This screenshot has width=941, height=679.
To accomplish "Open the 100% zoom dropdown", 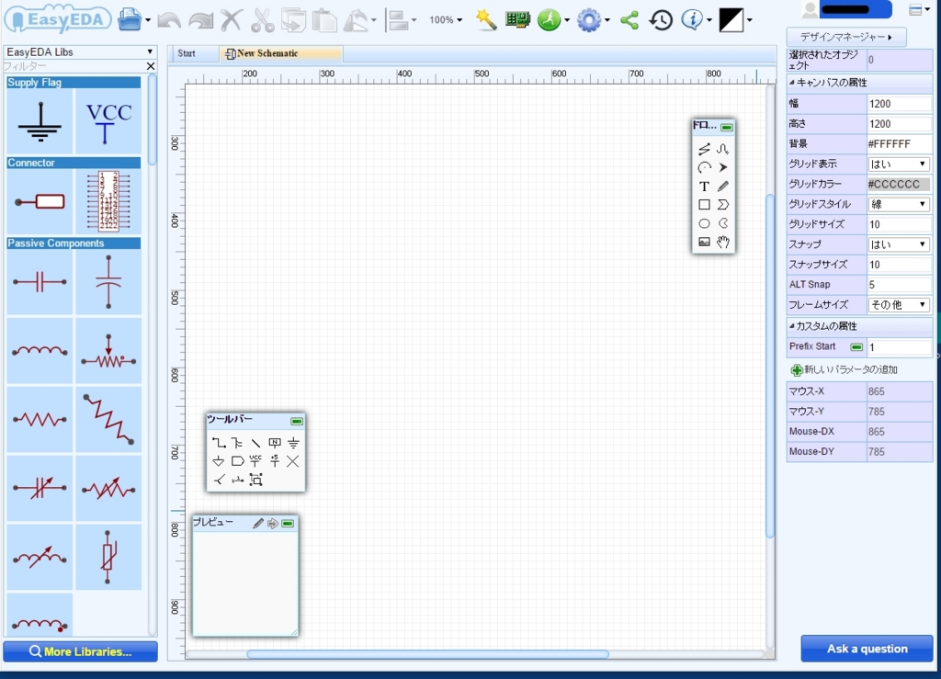I will [x=446, y=20].
